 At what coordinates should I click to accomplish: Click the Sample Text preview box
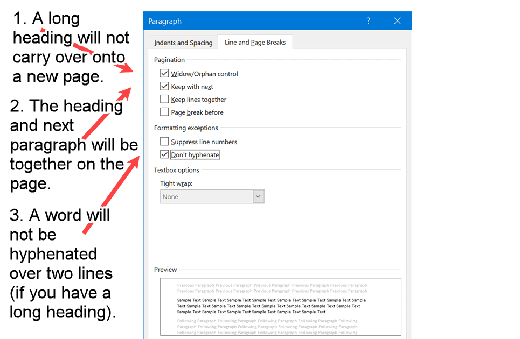(281, 307)
